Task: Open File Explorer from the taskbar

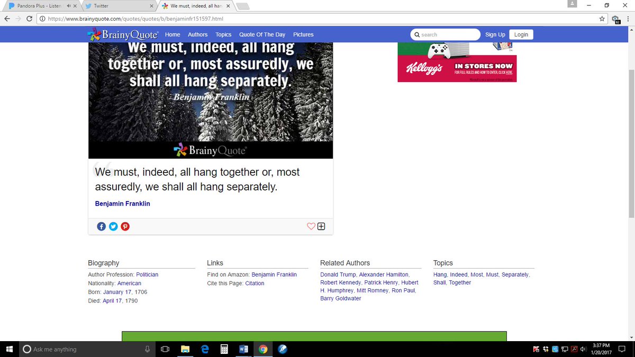Action: [185, 349]
